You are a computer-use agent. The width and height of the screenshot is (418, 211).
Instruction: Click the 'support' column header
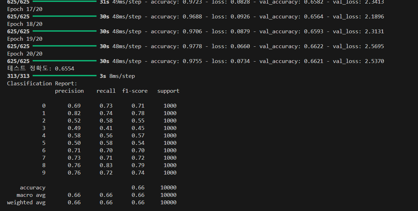point(169,91)
